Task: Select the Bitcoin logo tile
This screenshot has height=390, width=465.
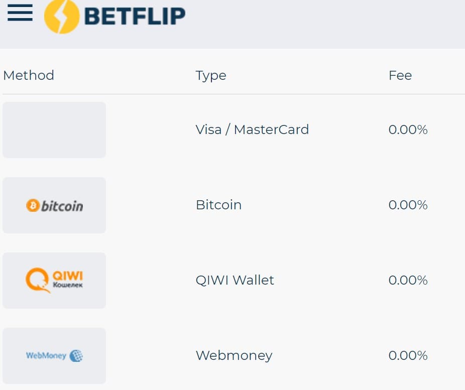Action: coord(54,205)
